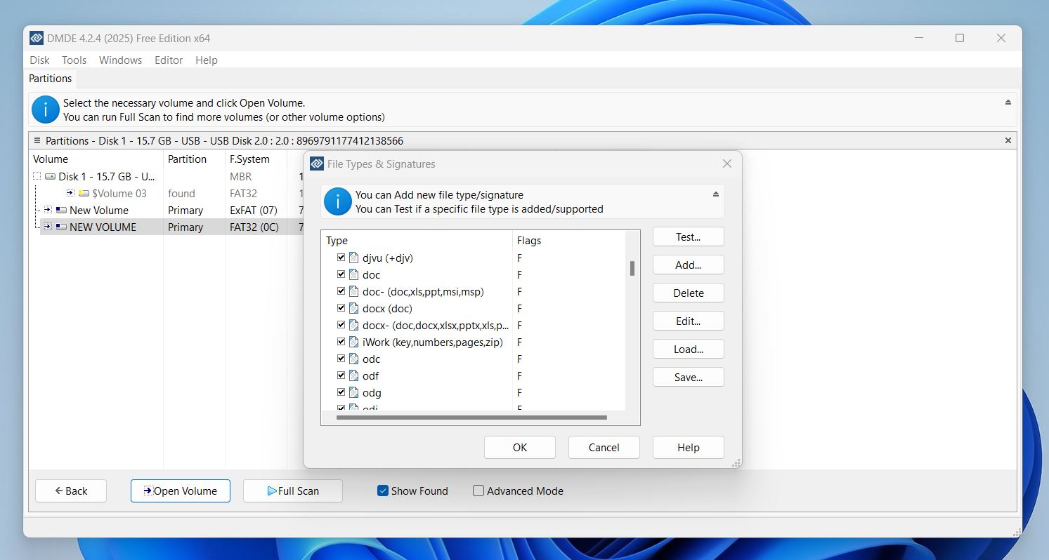Click the FAT32 NEW VOLUME drive icon
The width and height of the screenshot is (1049, 560).
(61, 227)
